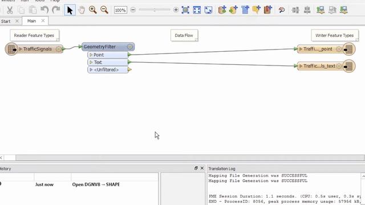The height and width of the screenshot is (205, 365).
Task: Click the Traffi..._point writer table icon
Action: pyautogui.click(x=348, y=50)
